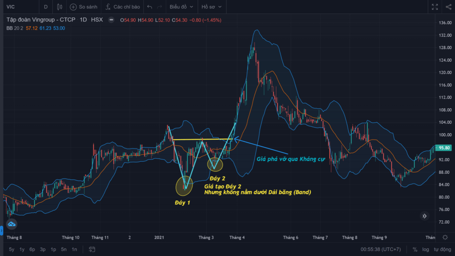Click the clock time 00:55:38 (UTC+7)
The height and width of the screenshot is (256, 455).
click(x=381, y=249)
